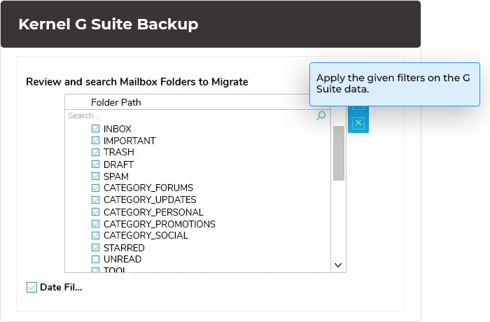Click the Review and search Mailbox Folders heading
Screen dimensions: 490x322
coord(137,82)
